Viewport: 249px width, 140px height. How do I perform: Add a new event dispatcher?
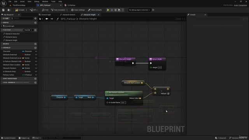[35, 79]
